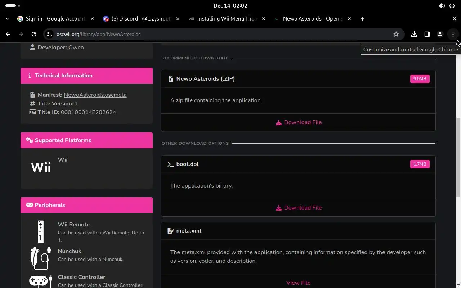This screenshot has width=461, height=288.
Task: Close the Installing Wii Menu Themes tab
Action: coord(264,19)
